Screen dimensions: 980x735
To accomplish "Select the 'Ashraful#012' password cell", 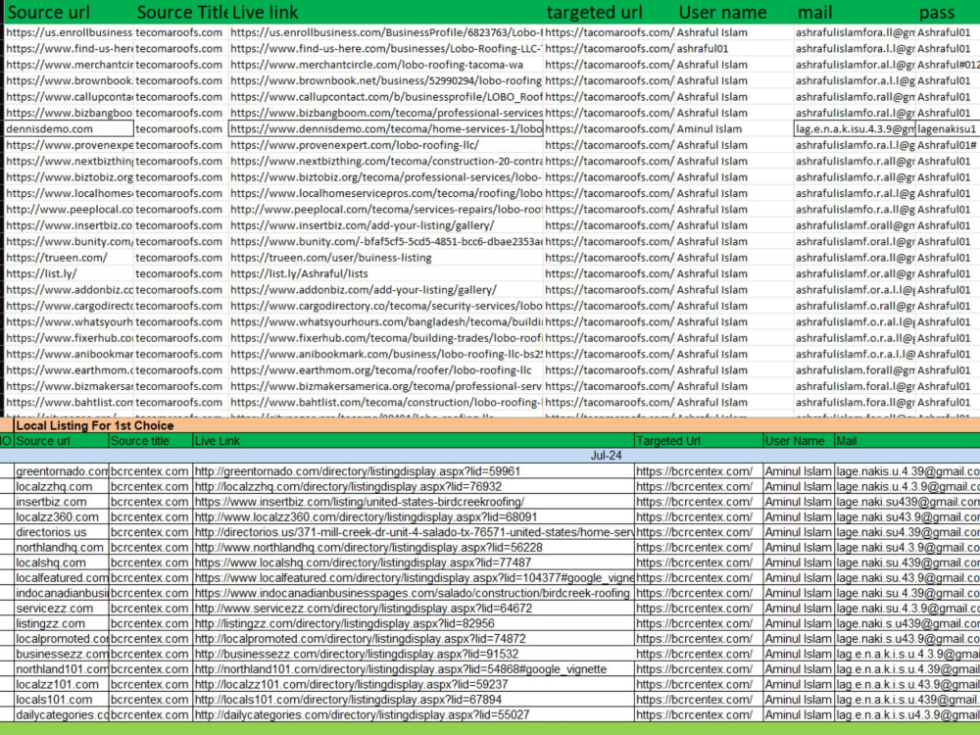I will [x=948, y=65].
